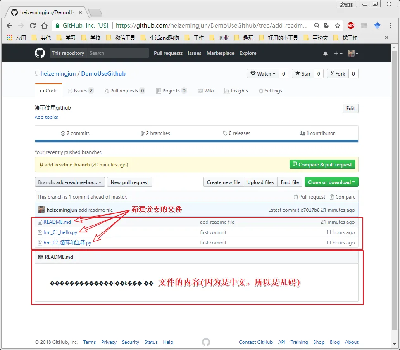This screenshot has height=350, width=400.
Task: Open the Insights tab
Action: (x=236, y=91)
